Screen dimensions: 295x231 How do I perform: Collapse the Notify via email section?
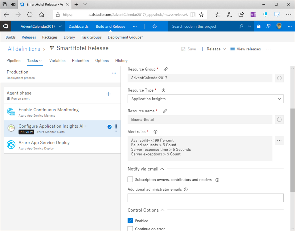click(162, 169)
